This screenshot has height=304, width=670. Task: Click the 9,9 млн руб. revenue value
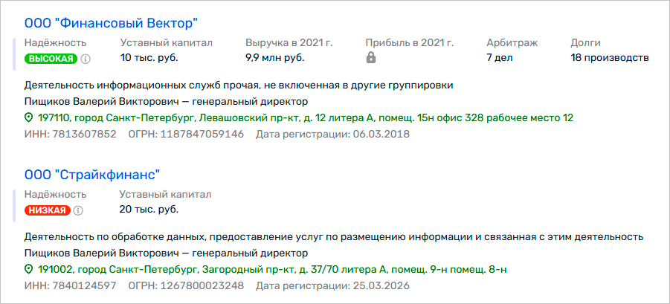(x=274, y=58)
